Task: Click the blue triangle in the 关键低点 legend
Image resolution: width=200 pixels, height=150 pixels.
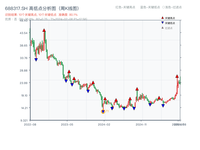Action: point(162,23)
